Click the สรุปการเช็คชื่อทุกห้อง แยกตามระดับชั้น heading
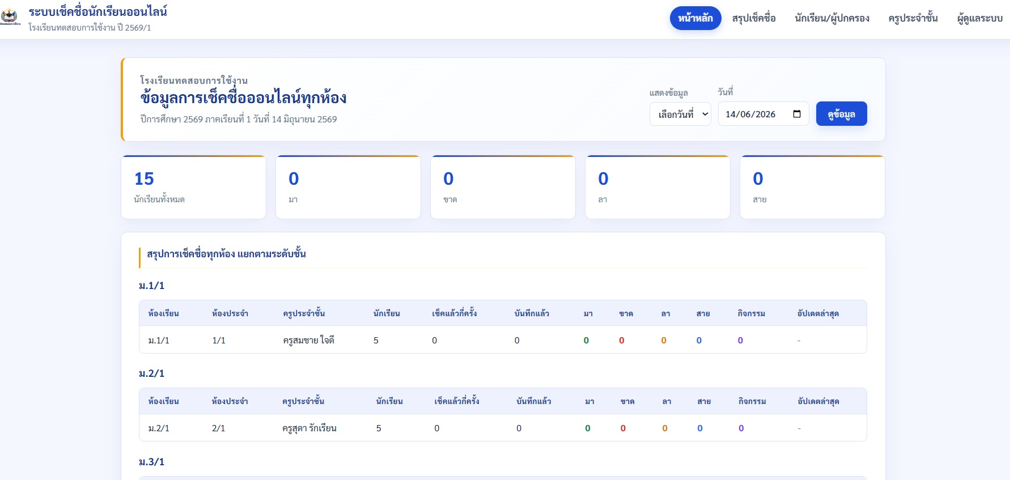 pyautogui.click(x=226, y=254)
